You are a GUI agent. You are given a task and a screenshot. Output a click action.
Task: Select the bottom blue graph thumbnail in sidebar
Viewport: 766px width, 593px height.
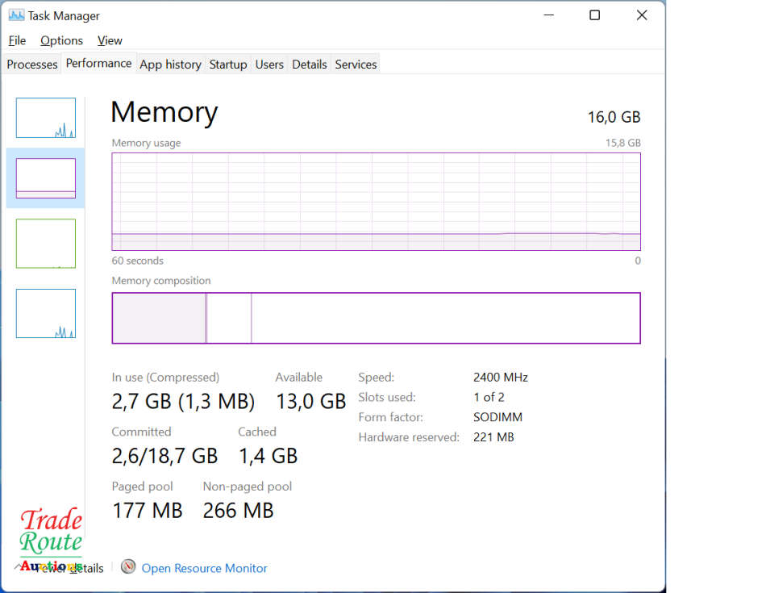tap(46, 313)
